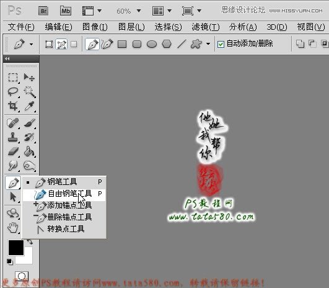The height and width of the screenshot is (288, 329).
Task: Choose Add to path area option
Action: pyautogui.click(x=300, y=43)
